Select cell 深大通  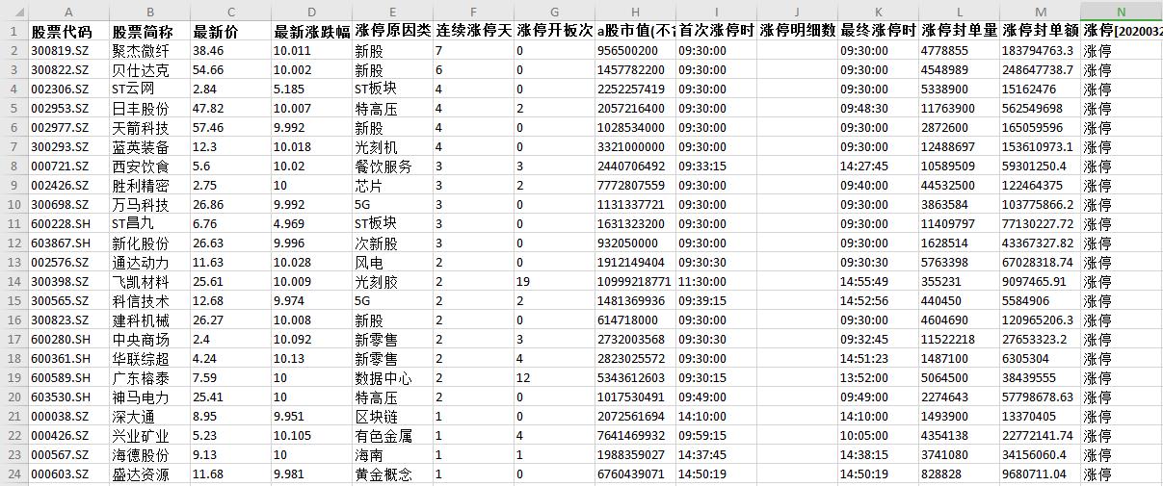click(149, 416)
